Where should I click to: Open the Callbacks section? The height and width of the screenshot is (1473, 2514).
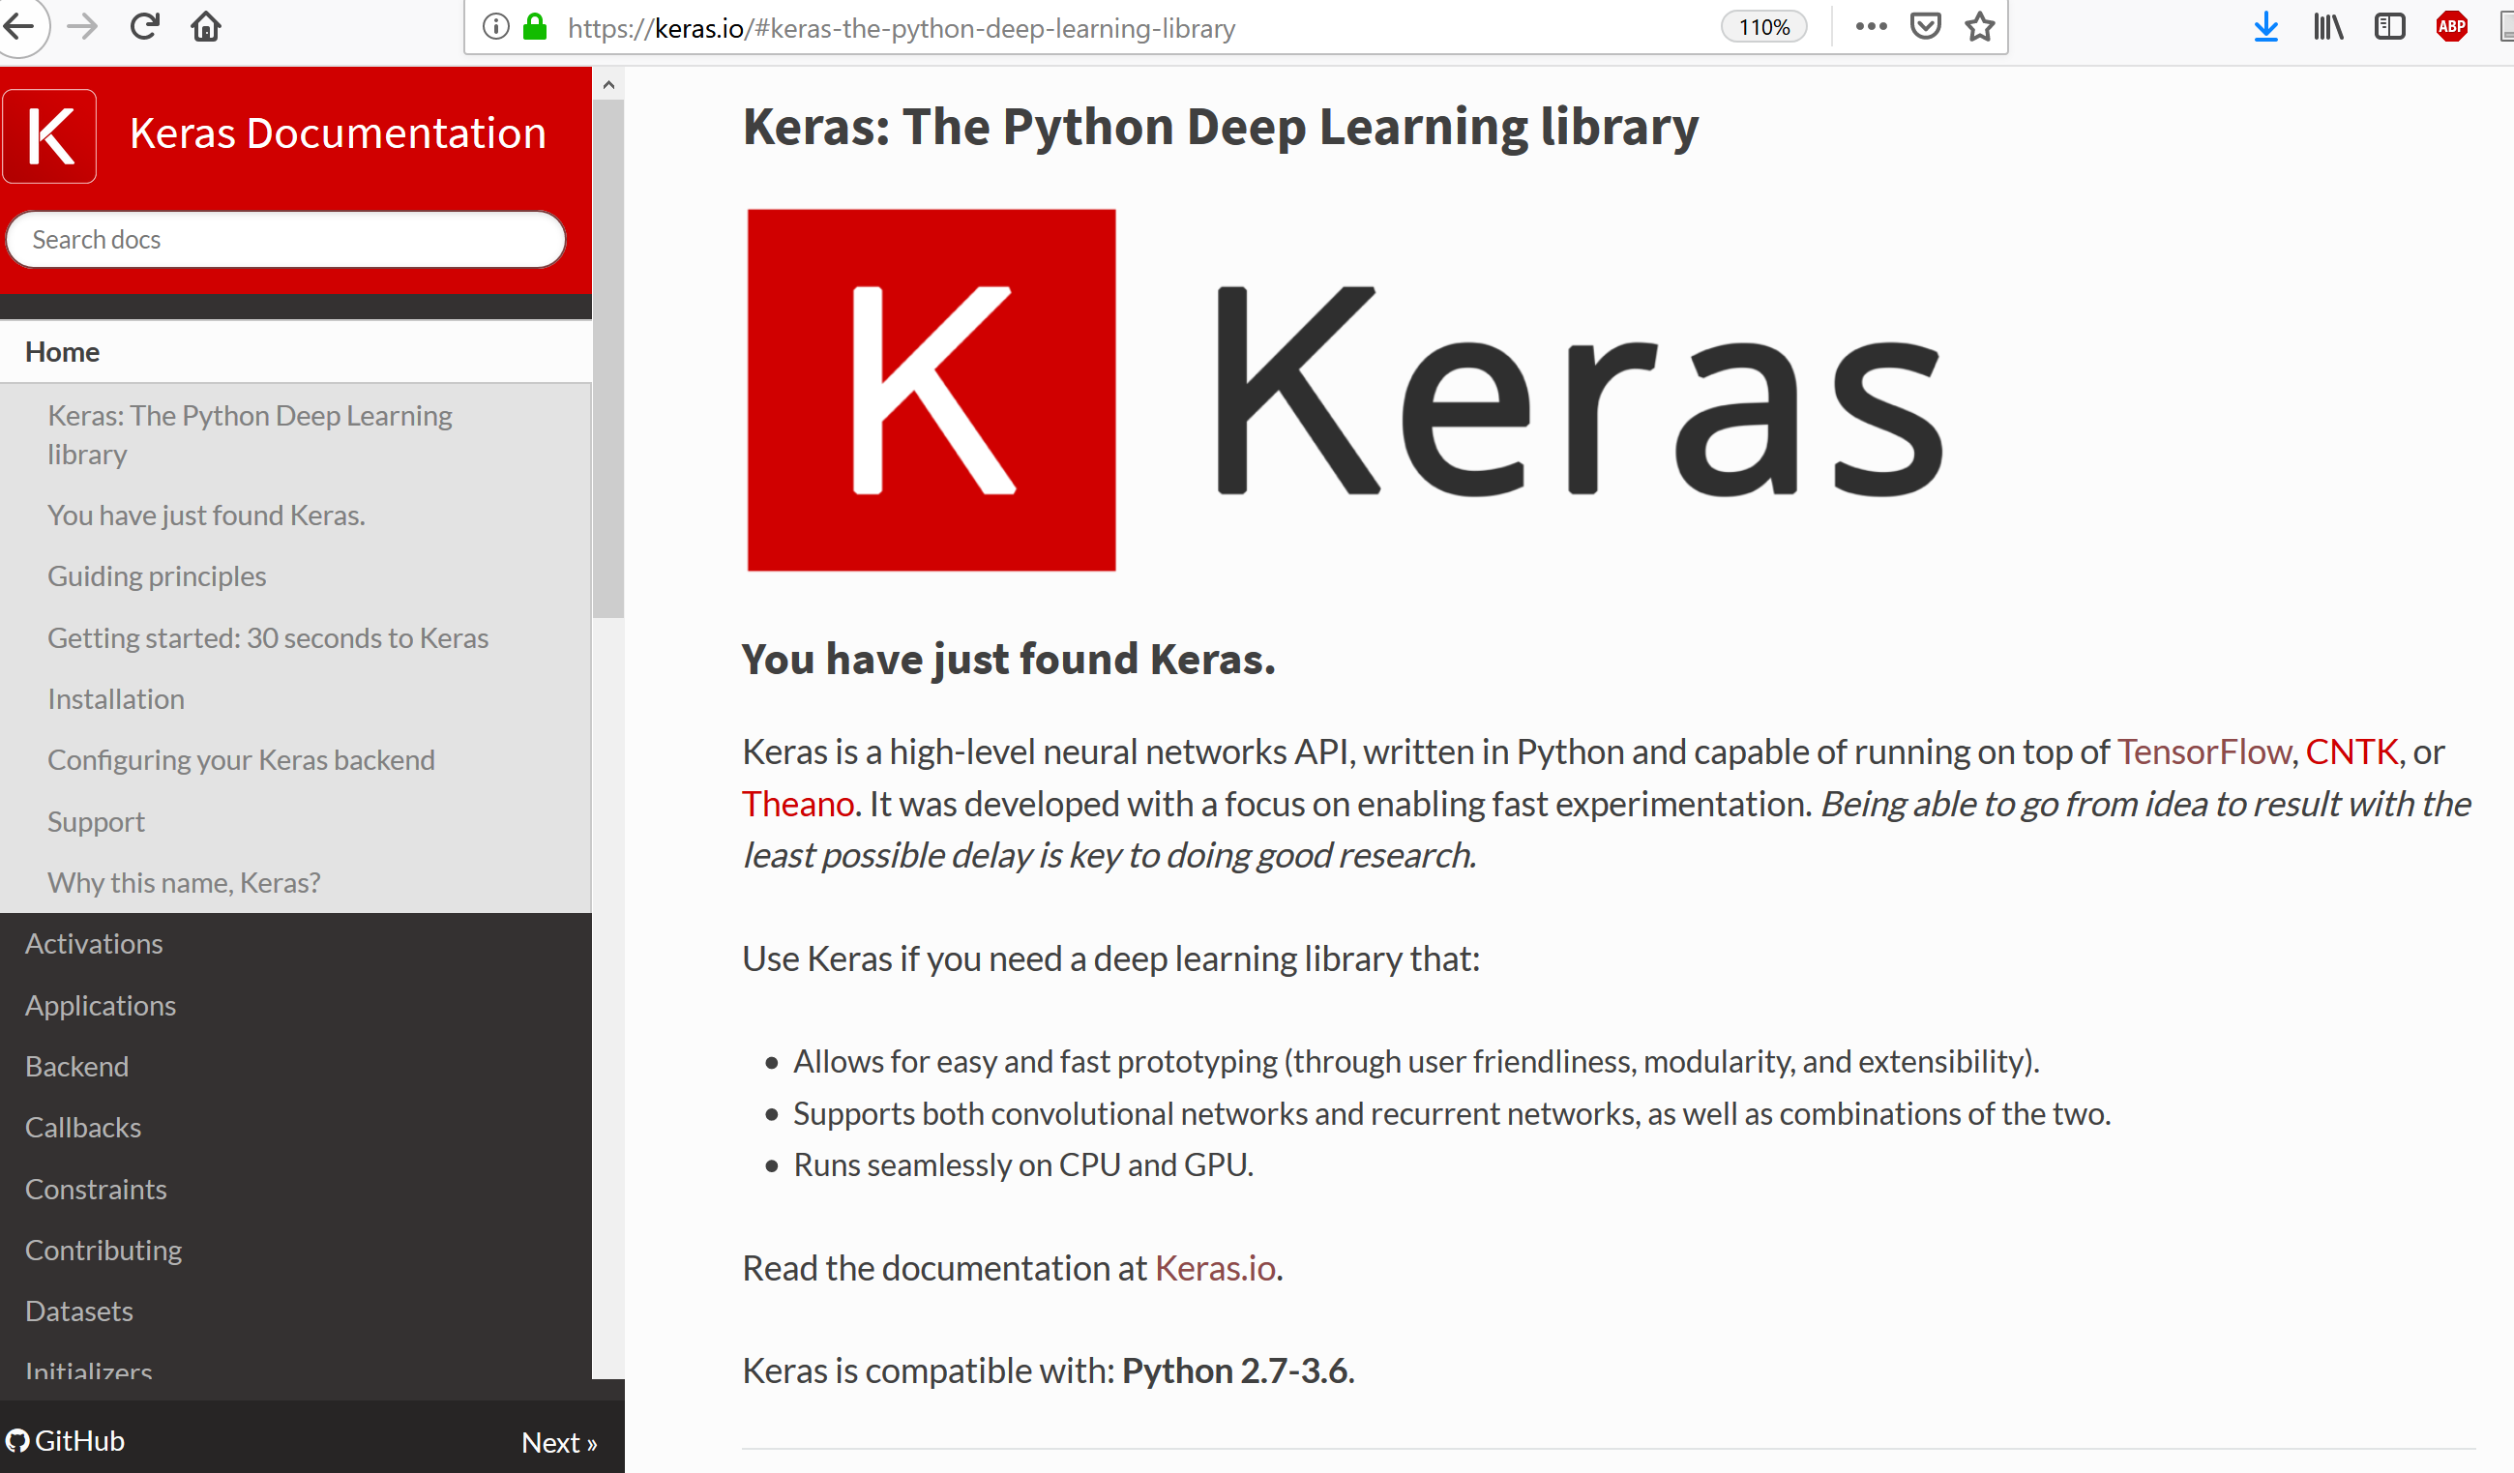click(x=83, y=1127)
